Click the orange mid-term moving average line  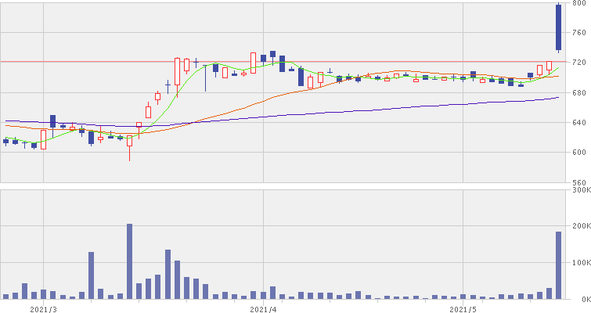235,110
